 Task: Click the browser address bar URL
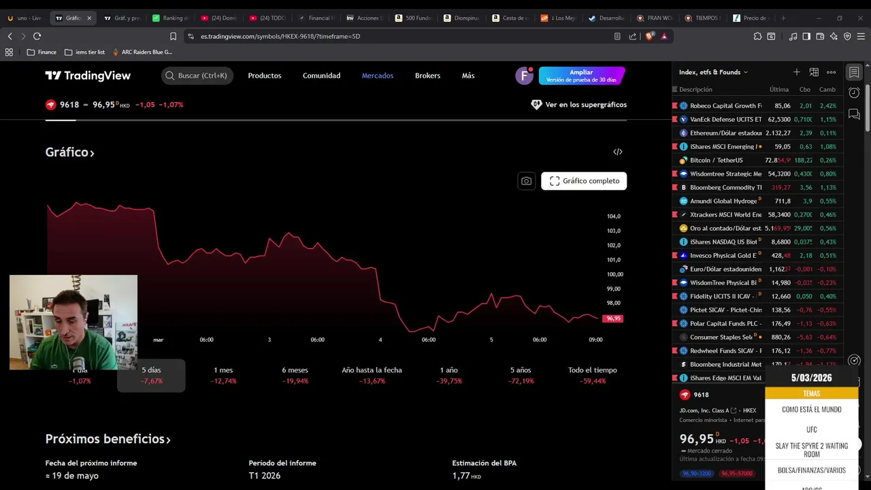(280, 36)
